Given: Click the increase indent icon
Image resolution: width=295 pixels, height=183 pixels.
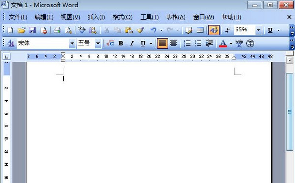Looking at the screenshot, I should pyautogui.click(x=209, y=43).
